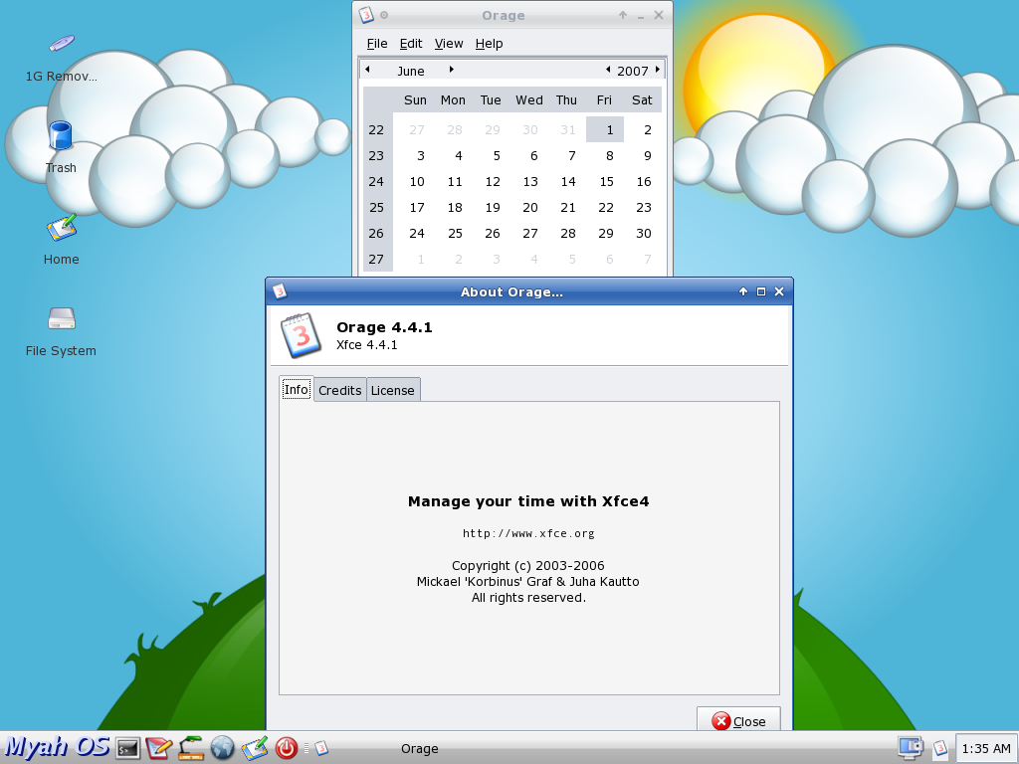Screen dimensions: 1019x764
Task: Minimize the Orage main window
Action: [x=641, y=15]
